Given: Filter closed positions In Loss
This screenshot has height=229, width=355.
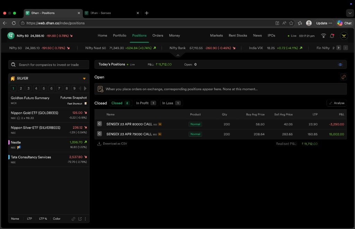Looking at the screenshot, I should point(171,103).
